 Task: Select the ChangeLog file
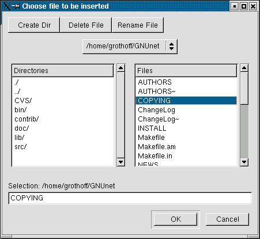point(186,110)
